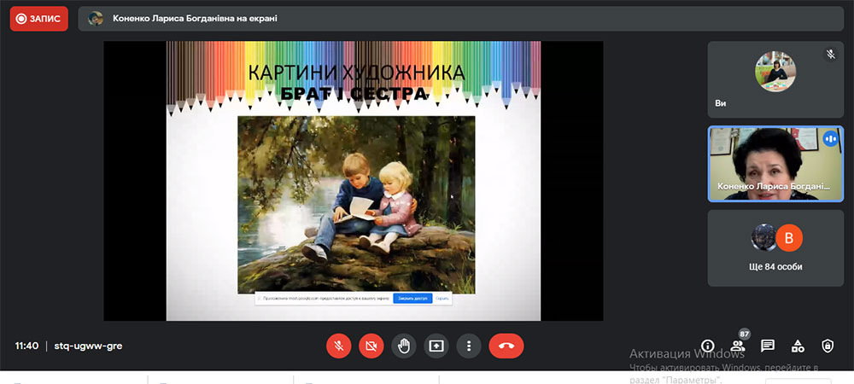Image resolution: width=854 pixels, height=384 pixels.
Task: Select Коненко Лариса Богданівна video tile
Action: pyautogui.click(x=775, y=164)
